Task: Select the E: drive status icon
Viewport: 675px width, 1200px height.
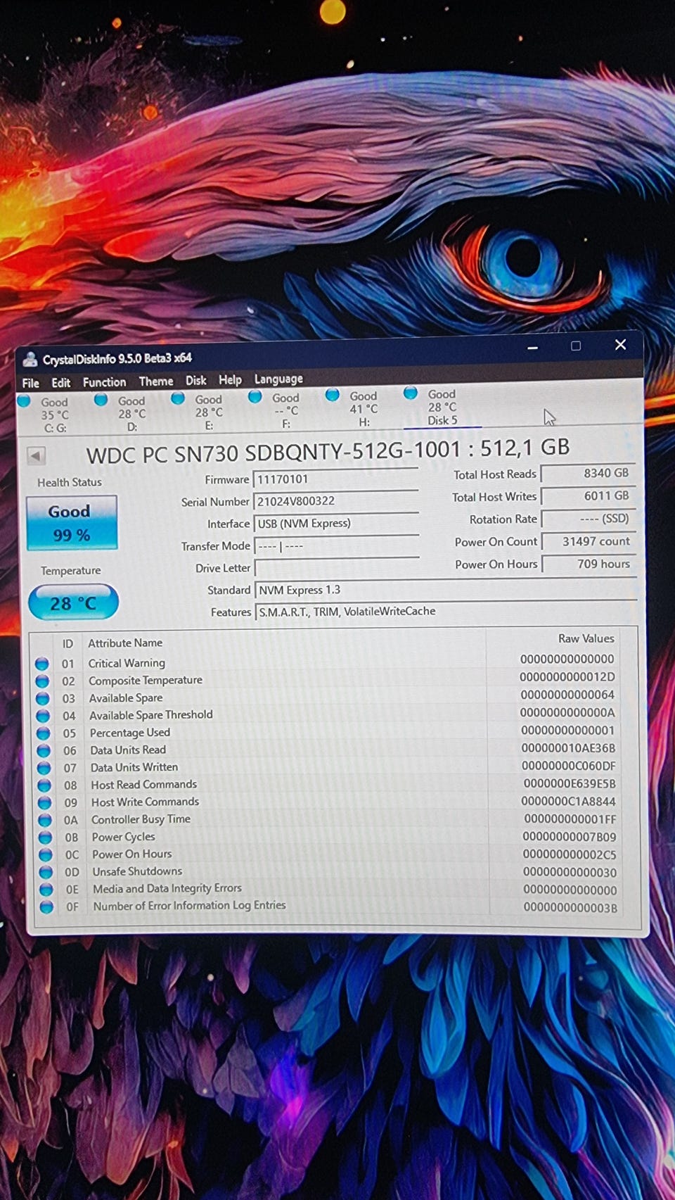Action: click(179, 398)
